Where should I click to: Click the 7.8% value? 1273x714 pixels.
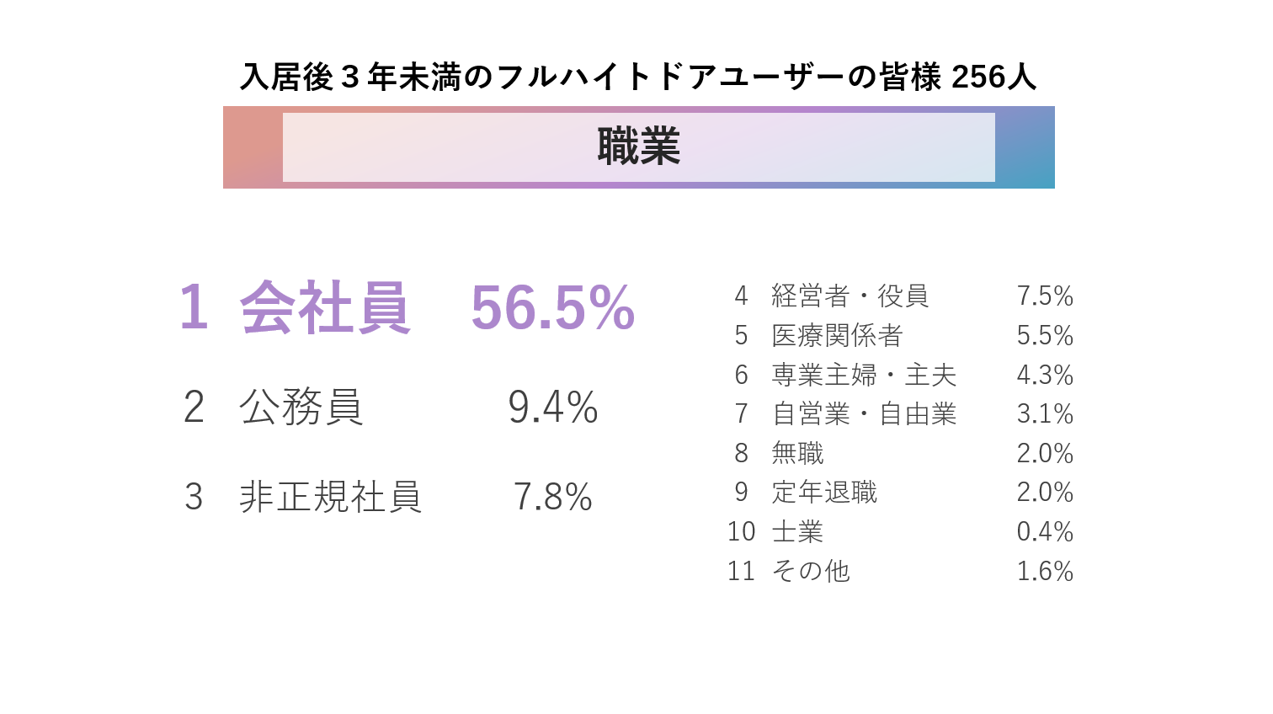point(552,497)
